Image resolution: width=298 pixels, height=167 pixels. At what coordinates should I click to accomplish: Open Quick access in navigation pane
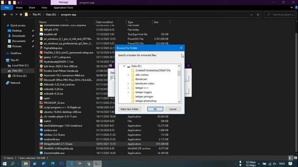coord(16,26)
